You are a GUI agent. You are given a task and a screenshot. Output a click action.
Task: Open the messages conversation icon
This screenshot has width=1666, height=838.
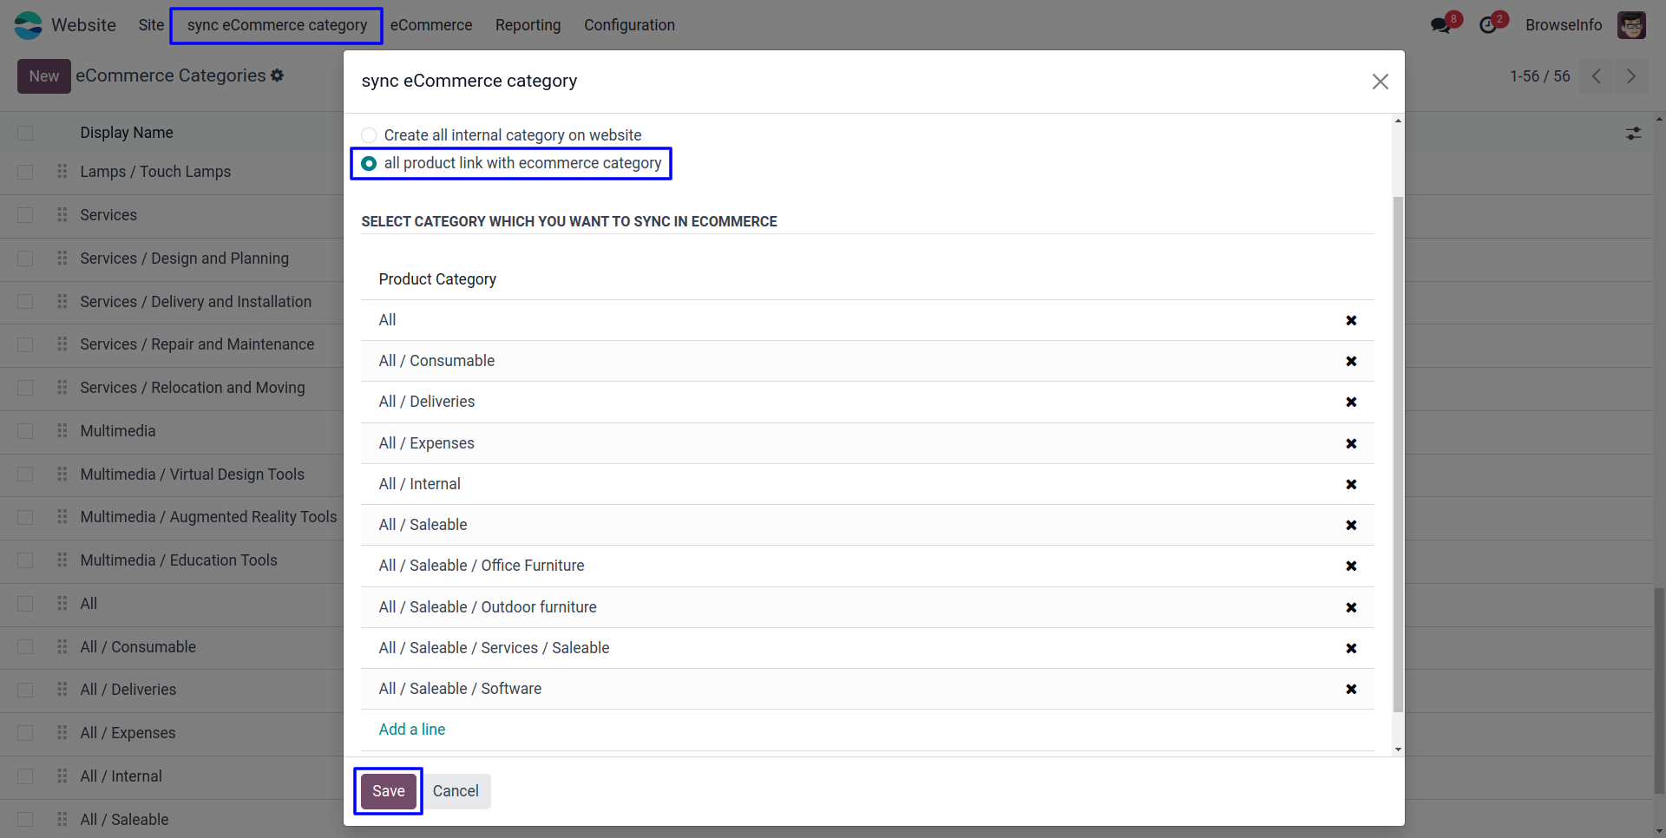click(1441, 25)
